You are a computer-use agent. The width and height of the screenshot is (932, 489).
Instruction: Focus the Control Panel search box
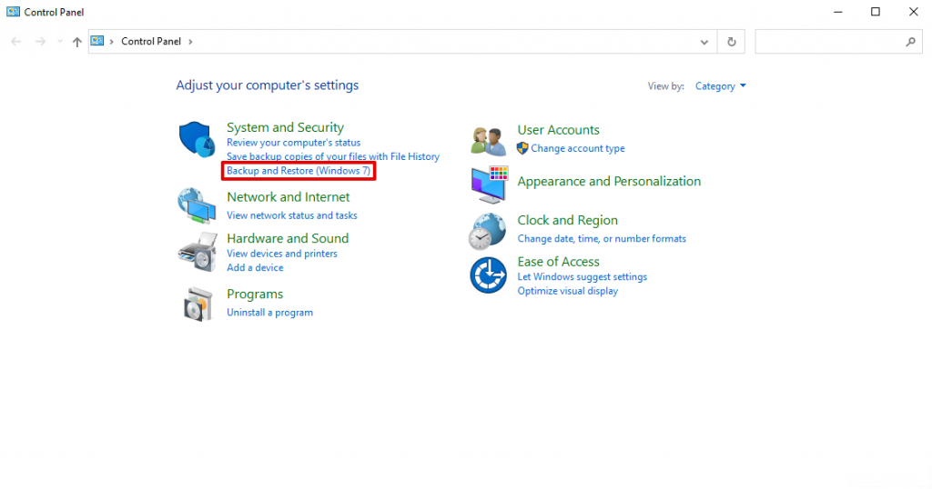click(838, 42)
